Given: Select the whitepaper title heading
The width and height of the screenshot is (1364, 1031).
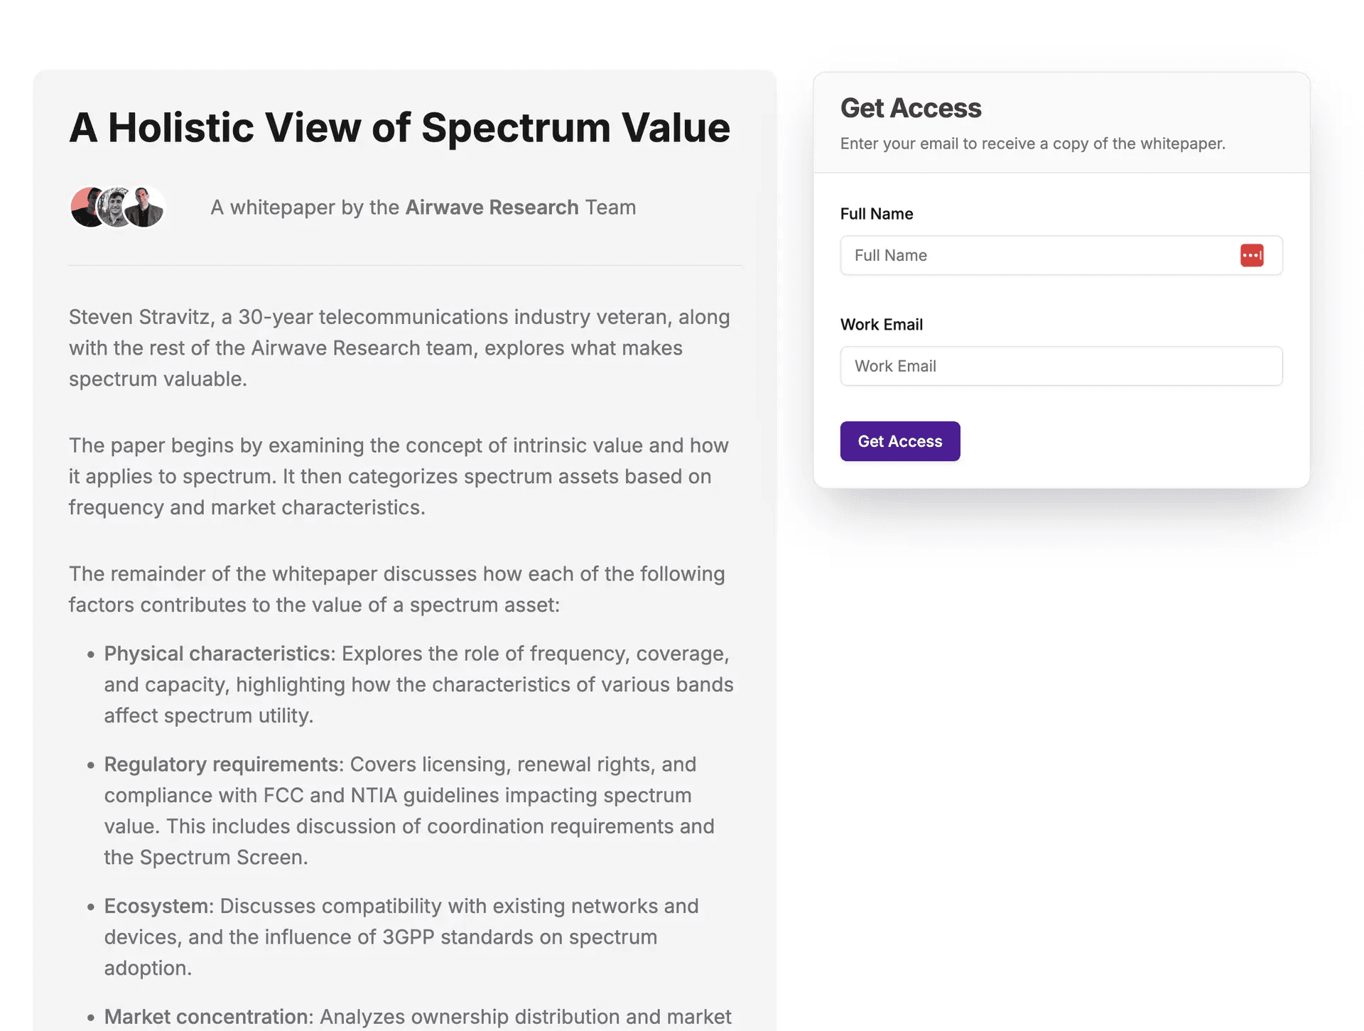Looking at the screenshot, I should [x=399, y=128].
